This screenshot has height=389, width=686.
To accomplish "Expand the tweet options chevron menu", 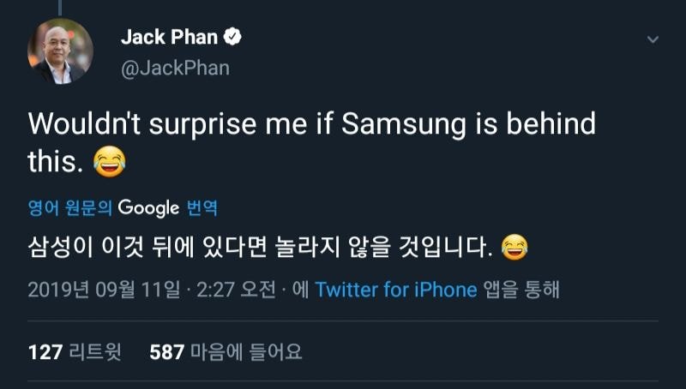I will [x=653, y=40].
